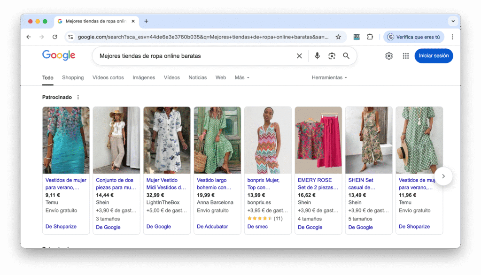The width and height of the screenshot is (481, 275).
Task: Click Mujer Vestido Midi link
Action: 166,183
